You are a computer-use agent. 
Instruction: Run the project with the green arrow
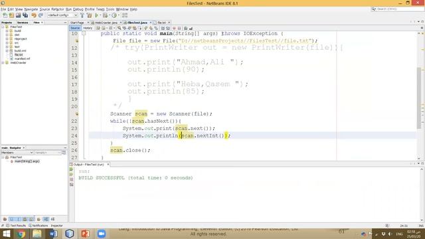[x=96, y=15]
